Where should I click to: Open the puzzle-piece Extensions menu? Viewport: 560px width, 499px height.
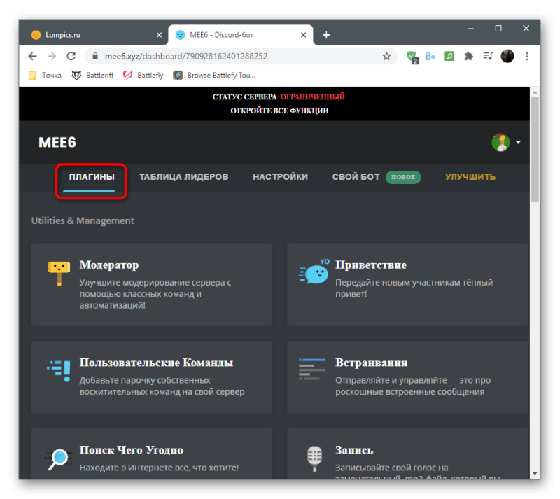pyautogui.click(x=468, y=56)
